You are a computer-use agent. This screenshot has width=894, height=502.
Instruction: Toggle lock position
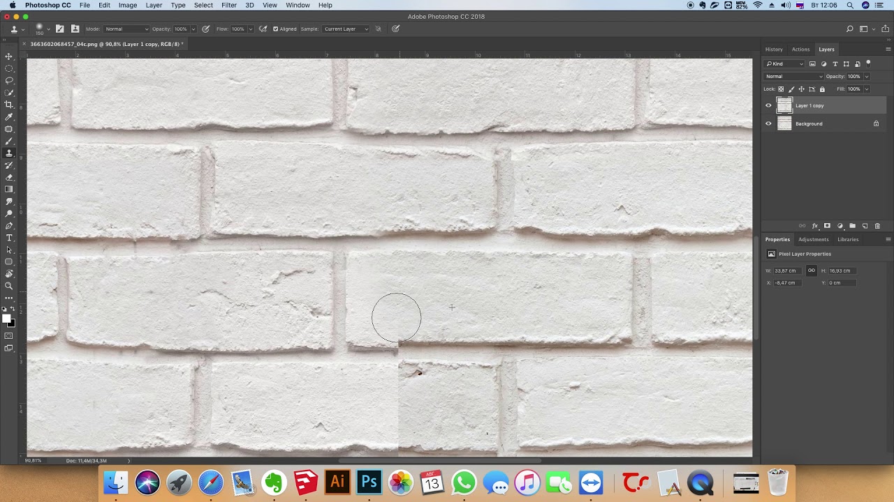click(x=801, y=89)
